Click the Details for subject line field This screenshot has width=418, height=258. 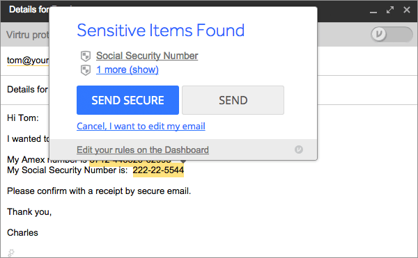pyautogui.click(x=28, y=90)
